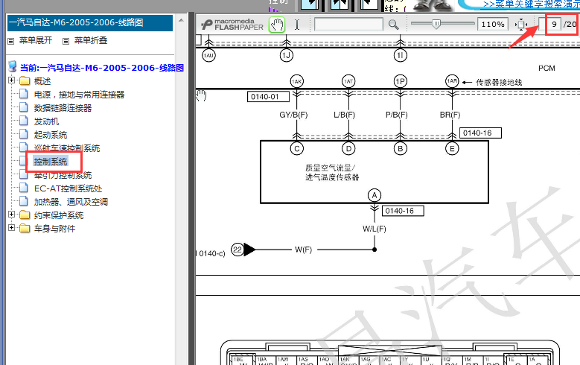The height and width of the screenshot is (365, 580).
Task: Expand the 概述 folder node
Action: (11, 80)
